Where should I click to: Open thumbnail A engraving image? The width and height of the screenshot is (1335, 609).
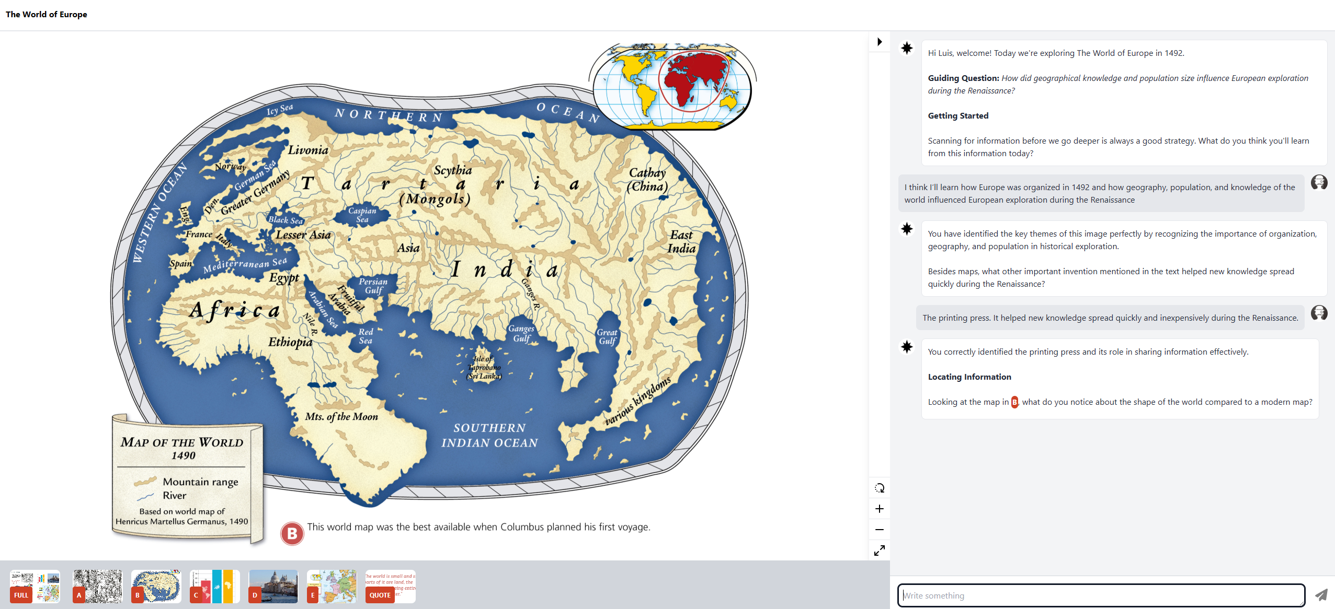click(97, 587)
